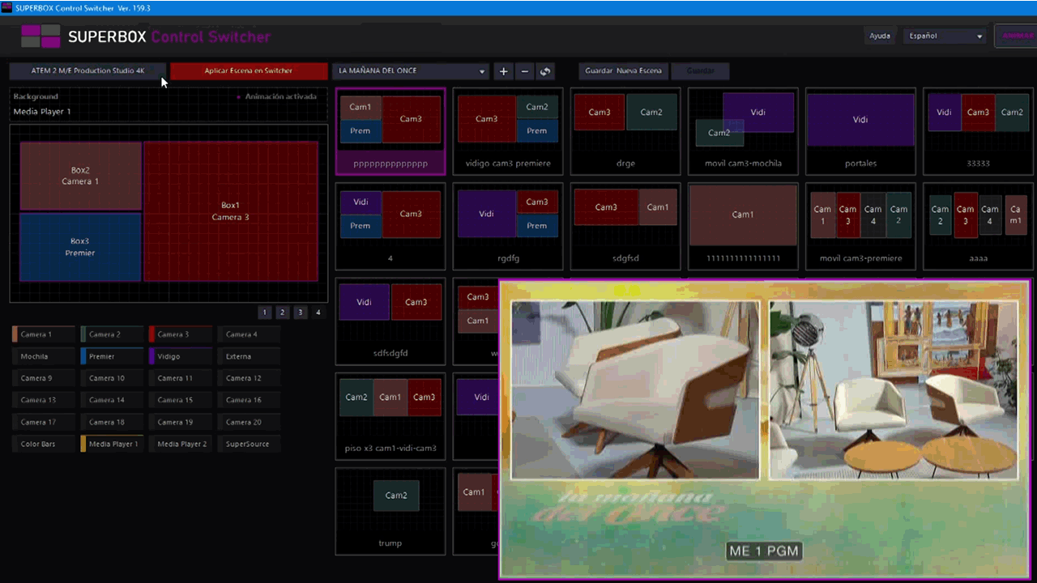Image resolution: width=1037 pixels, height=583 pixels.
Task: Select the sdgfsd scene thumbnail
Action: point(625,226)
